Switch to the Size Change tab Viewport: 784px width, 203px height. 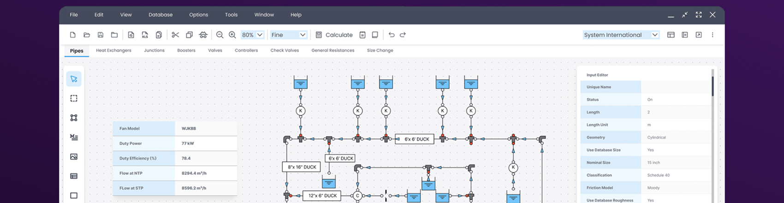(x=380, y=50)
